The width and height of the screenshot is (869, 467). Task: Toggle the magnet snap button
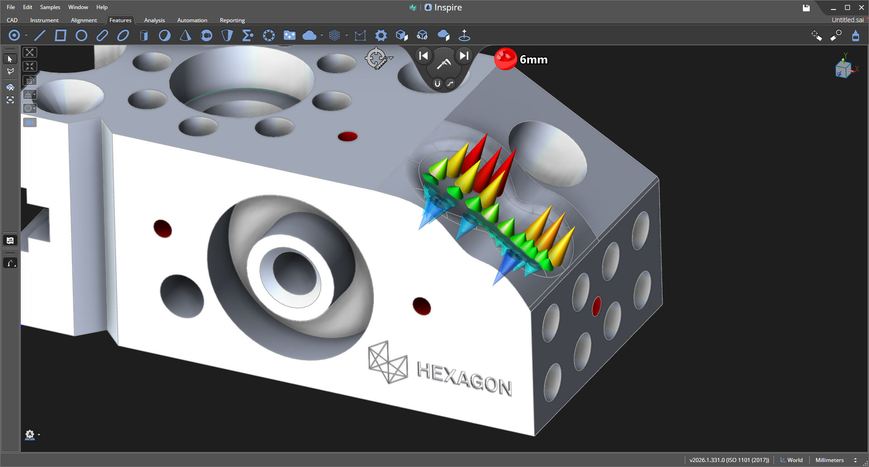pyautogui.click(x=437, y=84)
